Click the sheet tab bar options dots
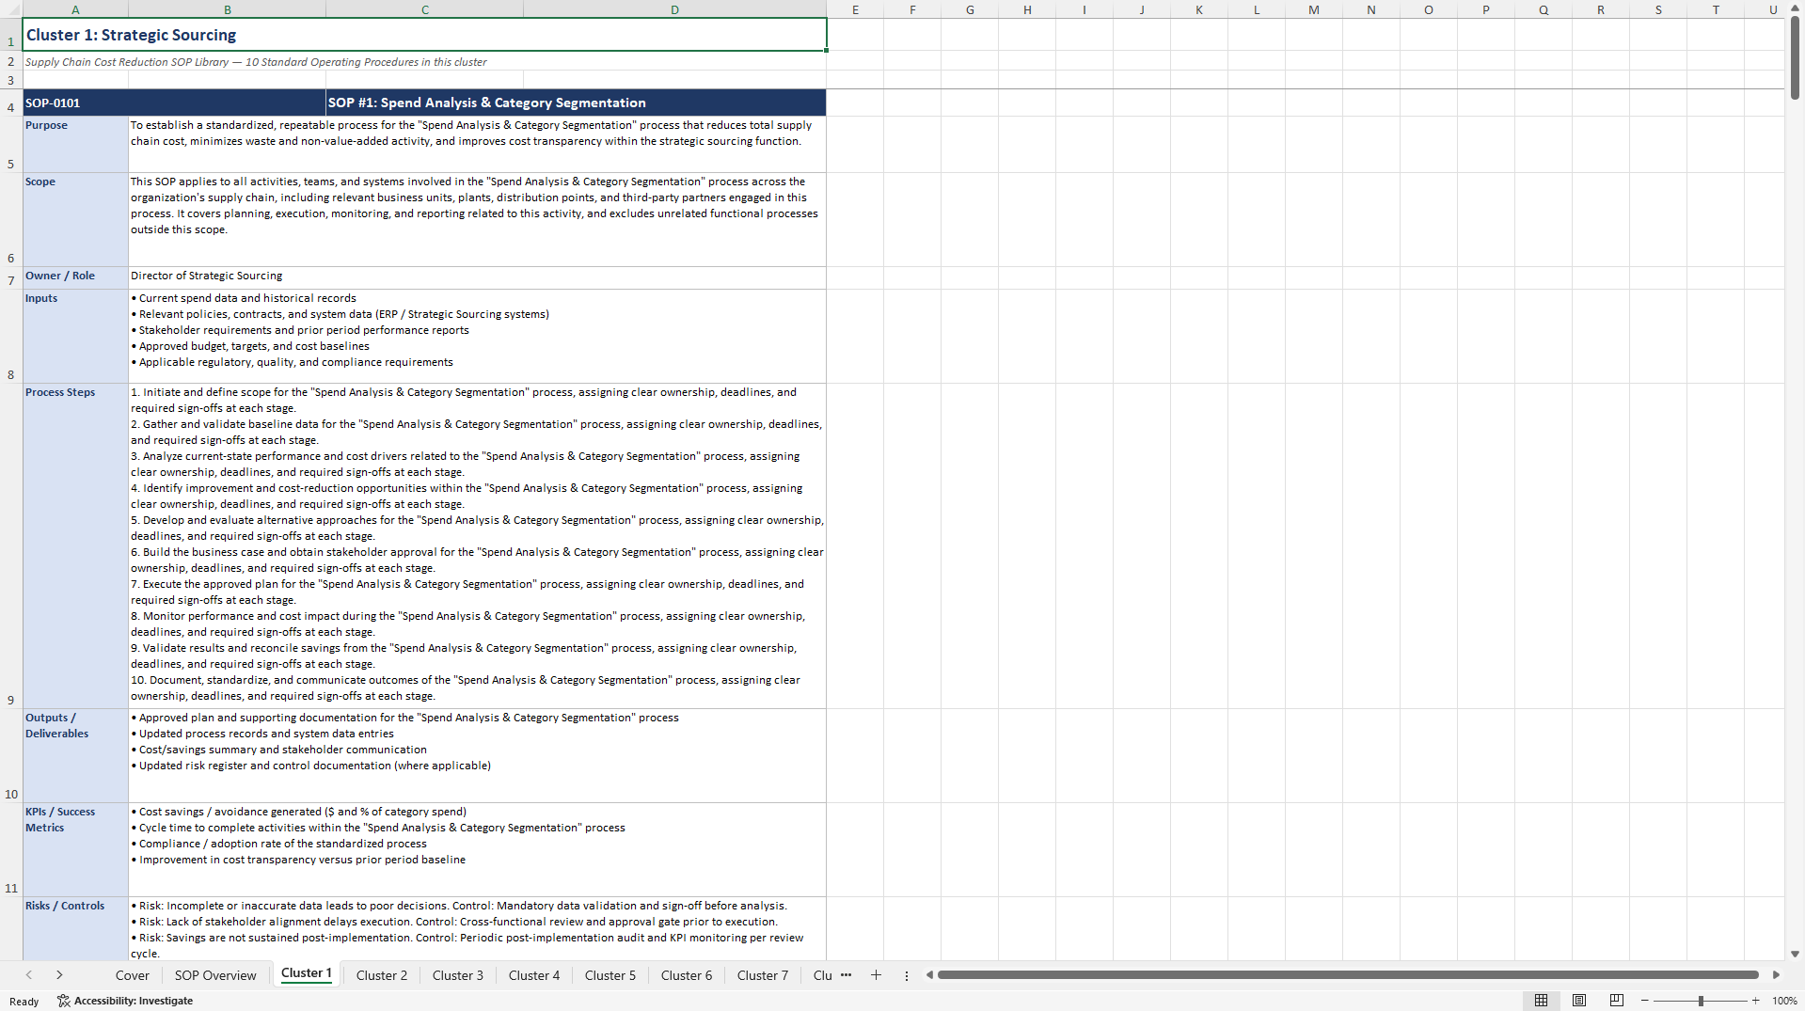The height and width of the screenshot is (1011, 1805). click(907, 975)
